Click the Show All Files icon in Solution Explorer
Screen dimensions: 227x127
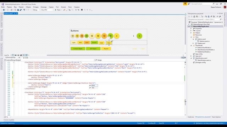[214, 17]
